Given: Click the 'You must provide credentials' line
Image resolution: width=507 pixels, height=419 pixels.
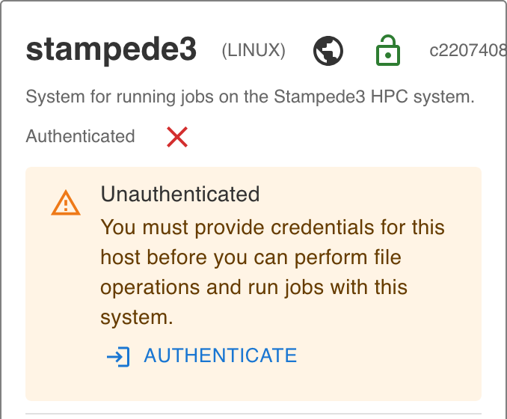Looking at the screenshot, I should pyautogui.click(x=272, y=227).
